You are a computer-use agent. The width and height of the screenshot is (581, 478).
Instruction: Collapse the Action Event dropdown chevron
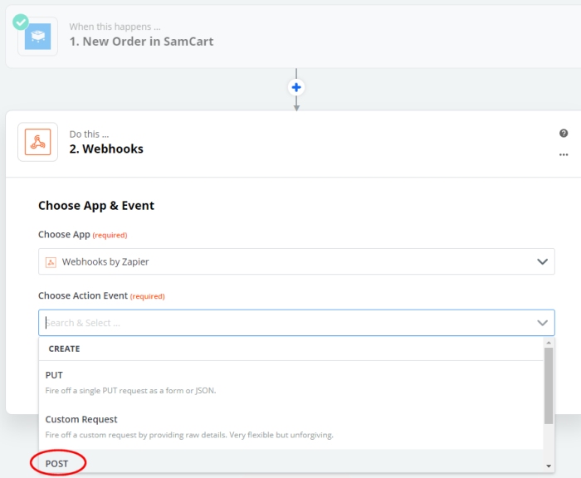pos(543,323)
